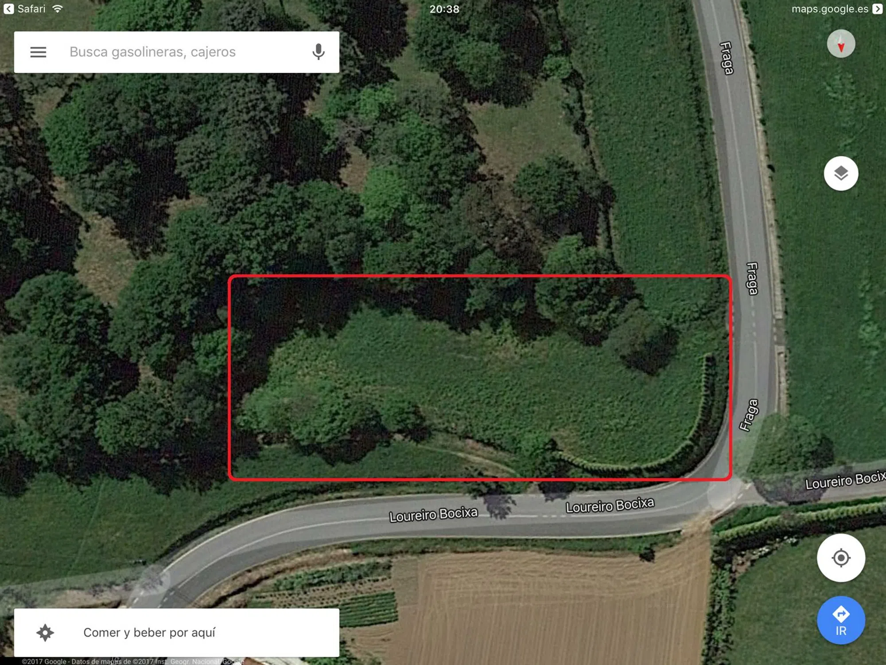This screenshot has height=665, width=886.
Task: Center map on my location
Action: [x=841, y=558]
